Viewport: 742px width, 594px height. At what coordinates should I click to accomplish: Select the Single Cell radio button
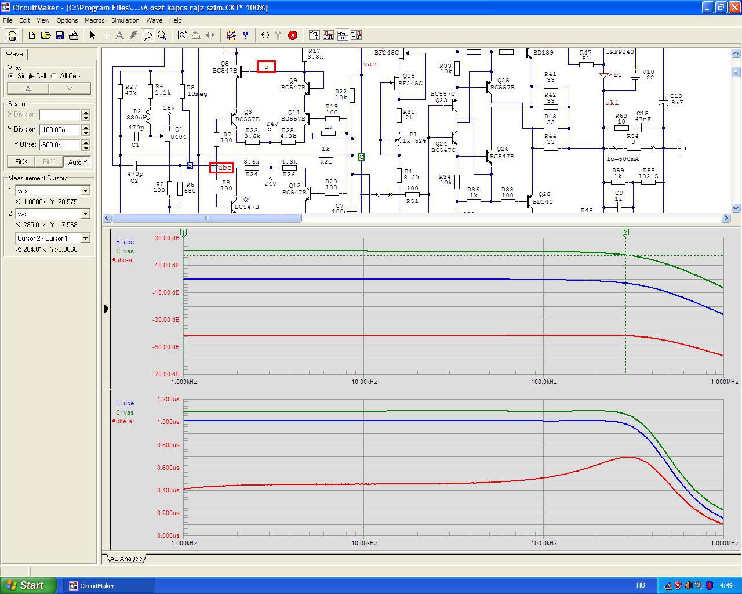point(12,76)
